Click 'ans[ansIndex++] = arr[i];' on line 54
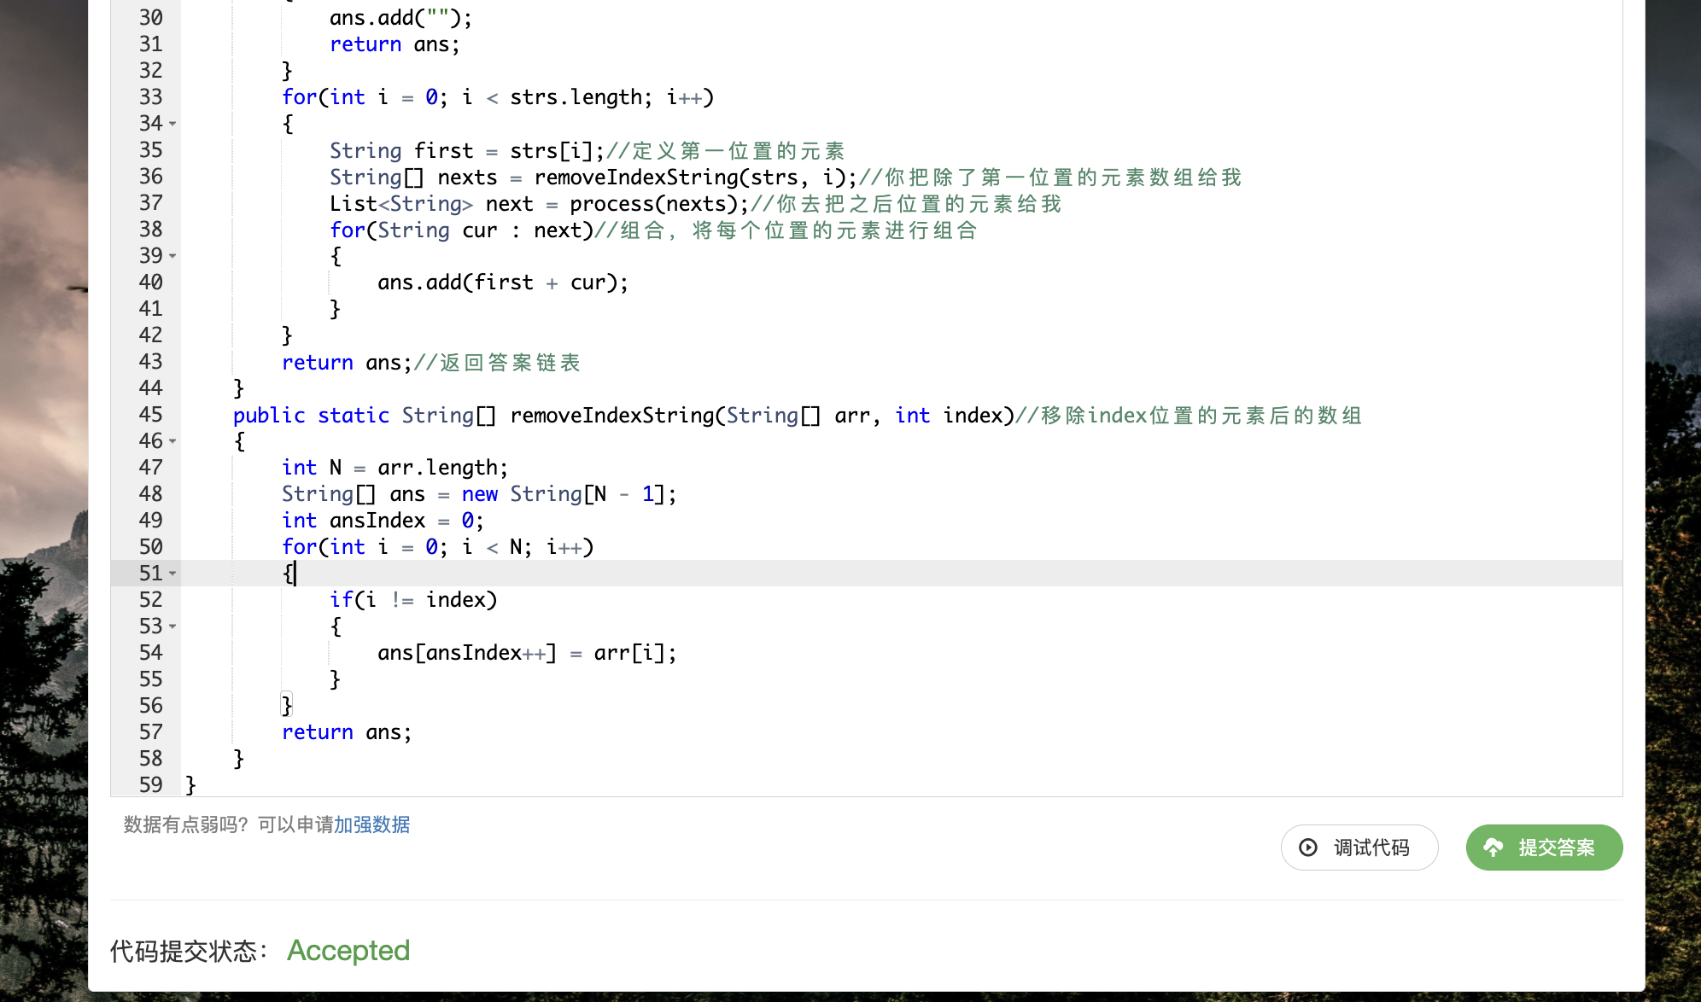The width and height of the screenshot is (1701, 1002). point(527,653)
